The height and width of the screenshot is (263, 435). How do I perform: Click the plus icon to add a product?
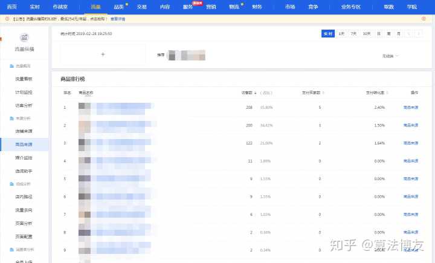[x=103, y=54]
